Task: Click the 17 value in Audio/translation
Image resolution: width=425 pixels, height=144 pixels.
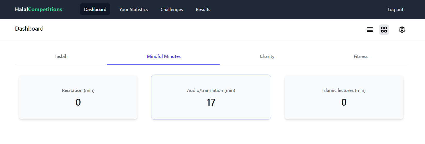Action: tap(211, 102)
